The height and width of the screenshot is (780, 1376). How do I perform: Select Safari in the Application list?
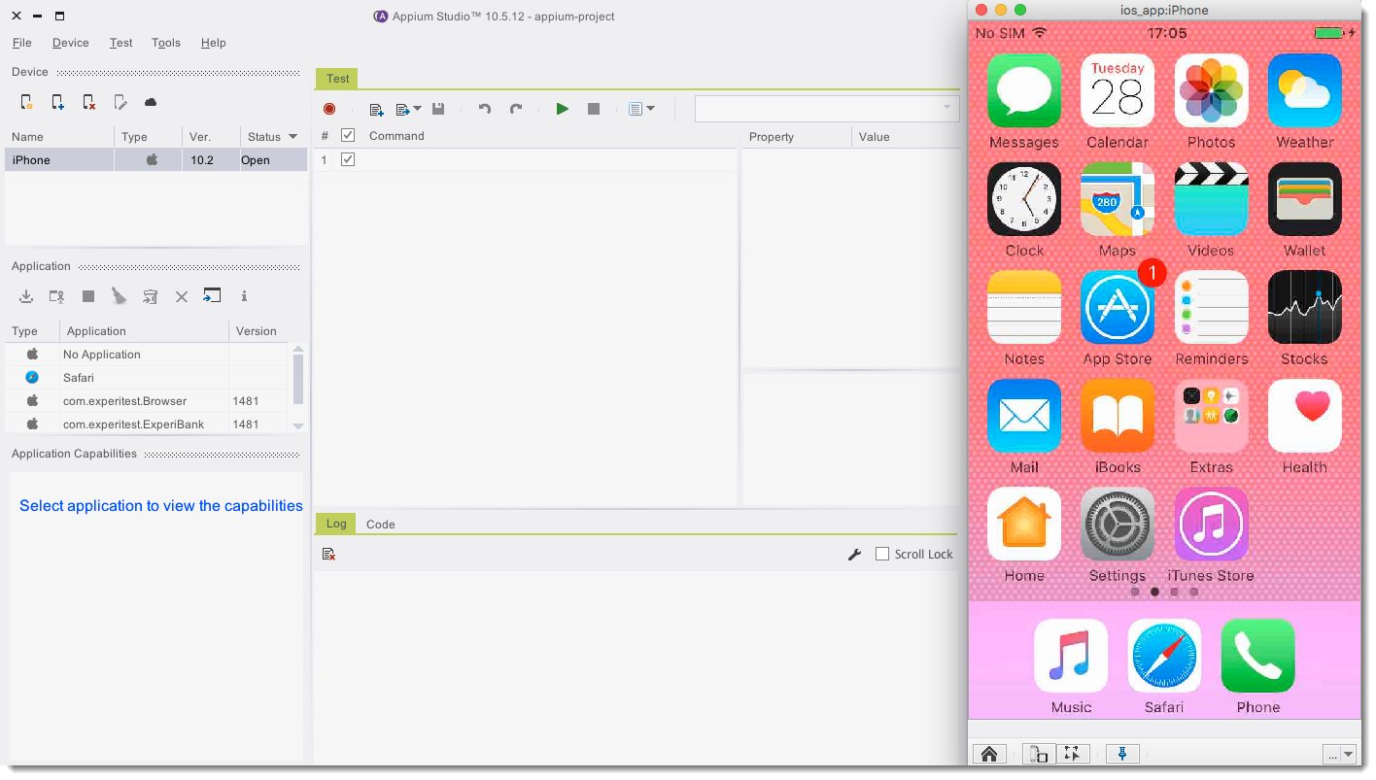[x=147, y=378]
